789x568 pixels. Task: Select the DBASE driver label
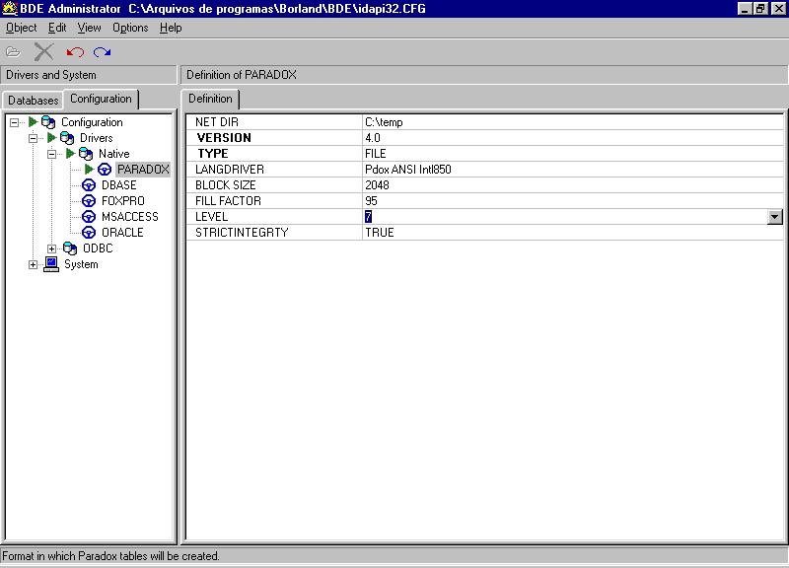point(118,185)
